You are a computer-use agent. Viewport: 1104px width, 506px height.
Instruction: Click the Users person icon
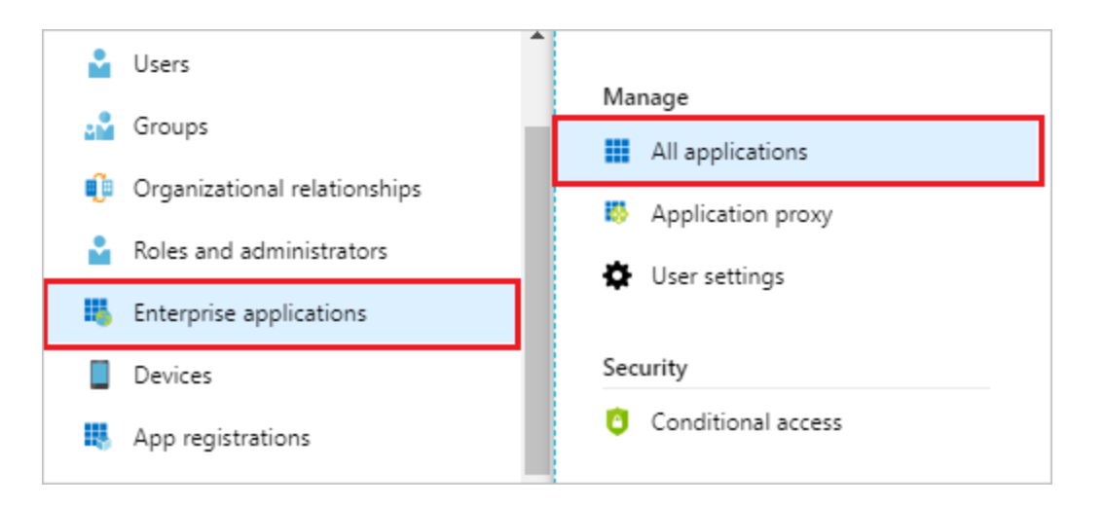(99, 64)
